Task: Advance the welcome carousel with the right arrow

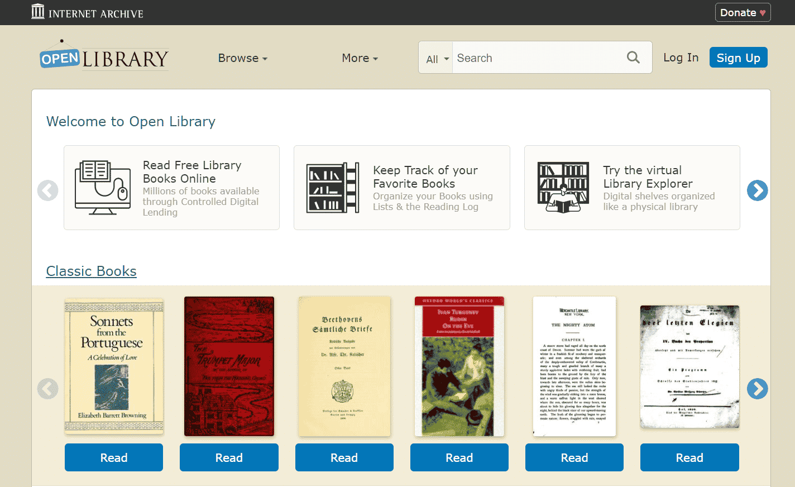Action: click(x=758, y=190)
